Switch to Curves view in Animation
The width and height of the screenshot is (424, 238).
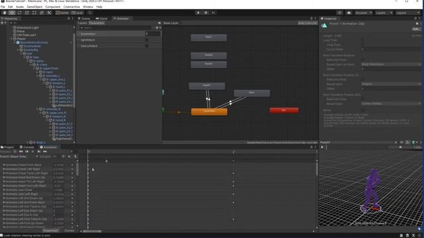pos(69,231)
